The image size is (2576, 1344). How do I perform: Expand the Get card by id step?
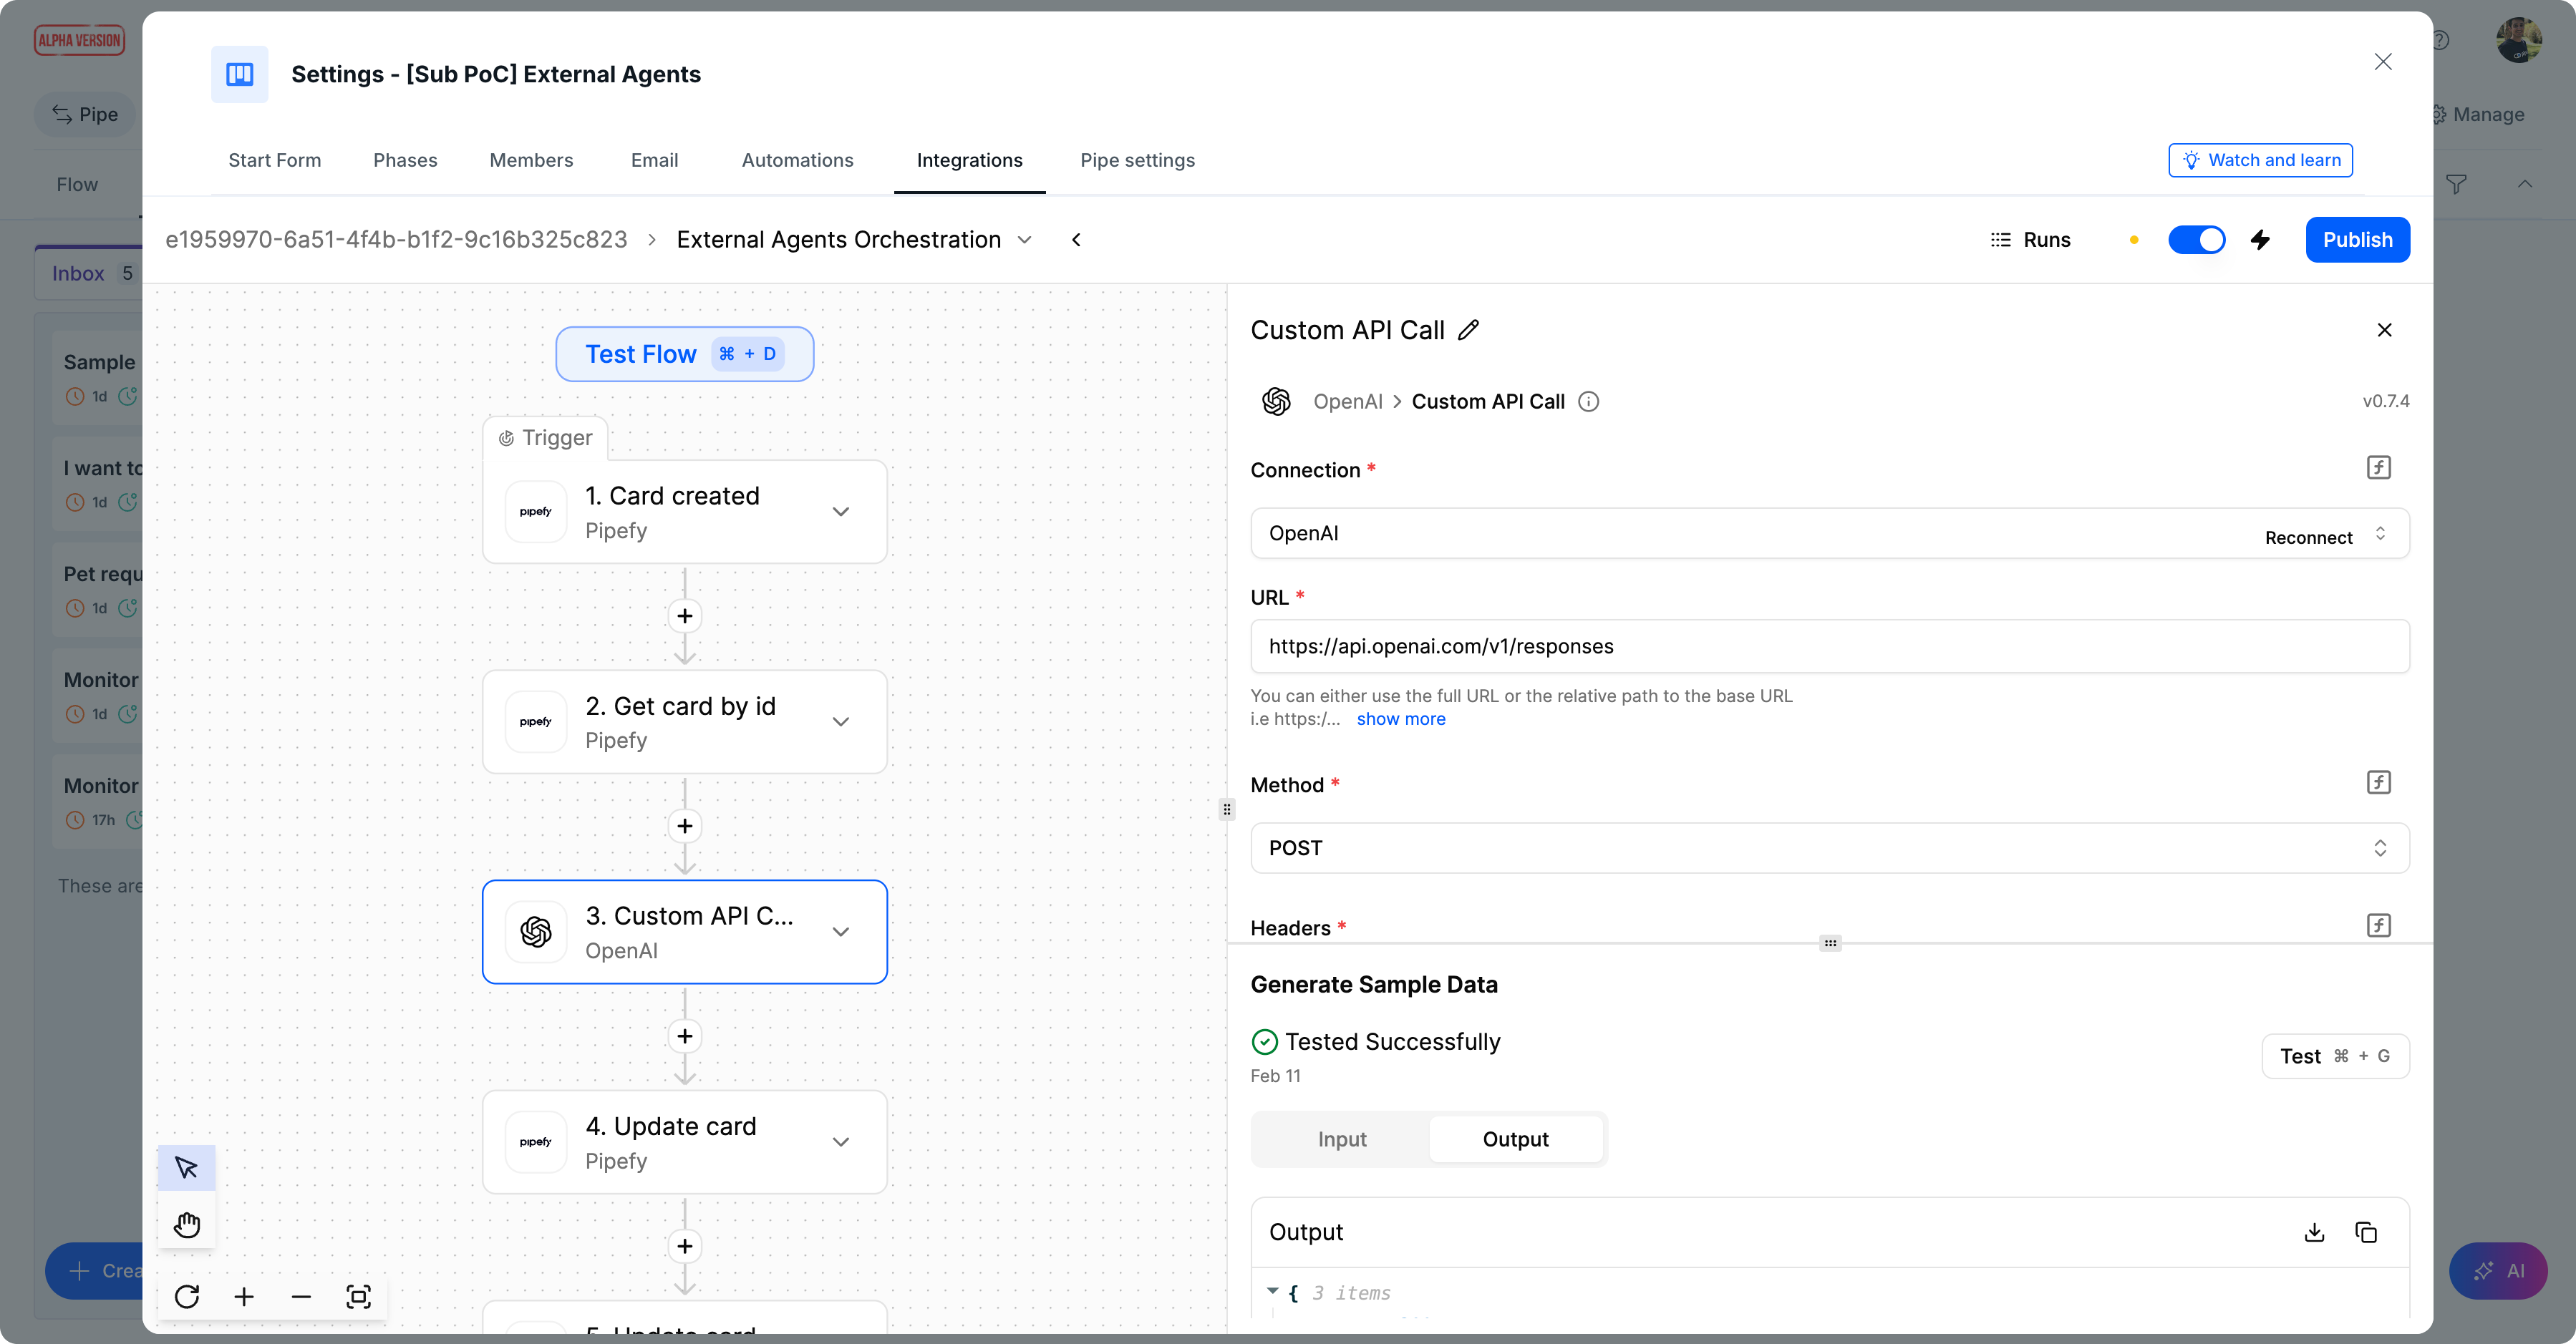(x=841, y=721)
